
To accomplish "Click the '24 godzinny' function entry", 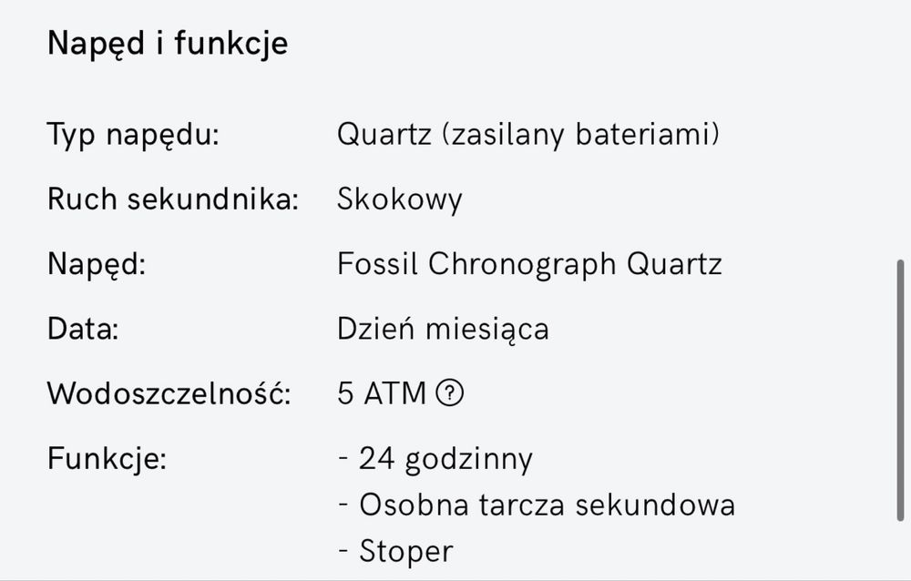I will [445, 458].
